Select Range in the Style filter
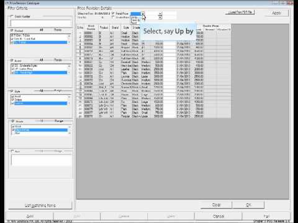Screen dimensions: 298x223 (58, 90)
